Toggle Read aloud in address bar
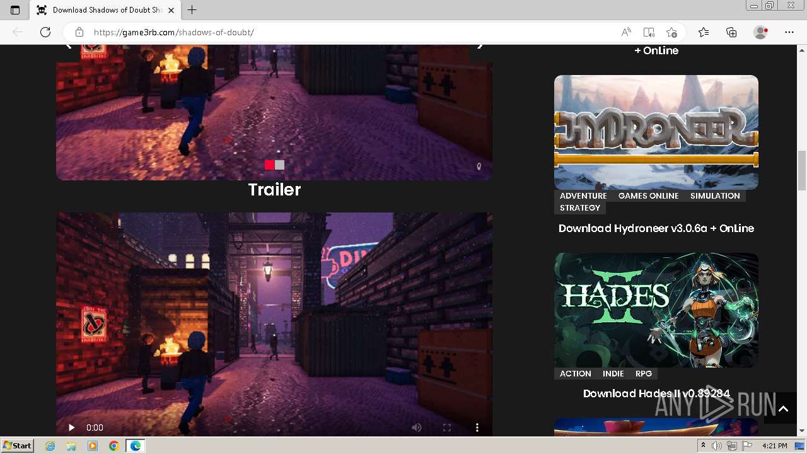The width and height of the screenshot is (807, 454). 626,32
